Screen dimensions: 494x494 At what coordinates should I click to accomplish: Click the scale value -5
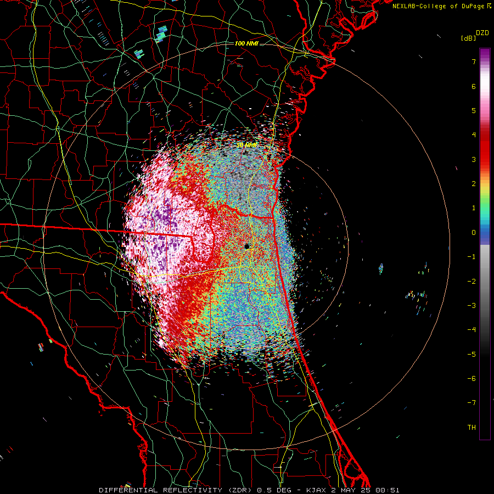point(471,355)
